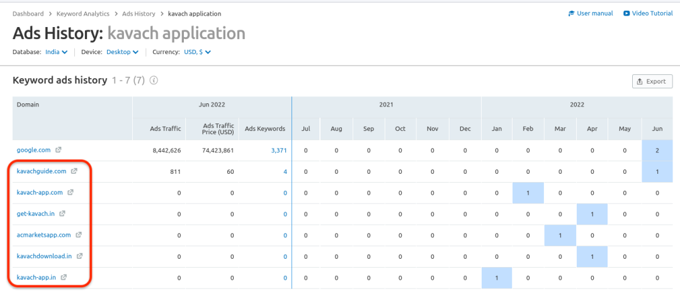Open external link icon beside kavach-app.in
680x296 pixels.
pos(64,277)
